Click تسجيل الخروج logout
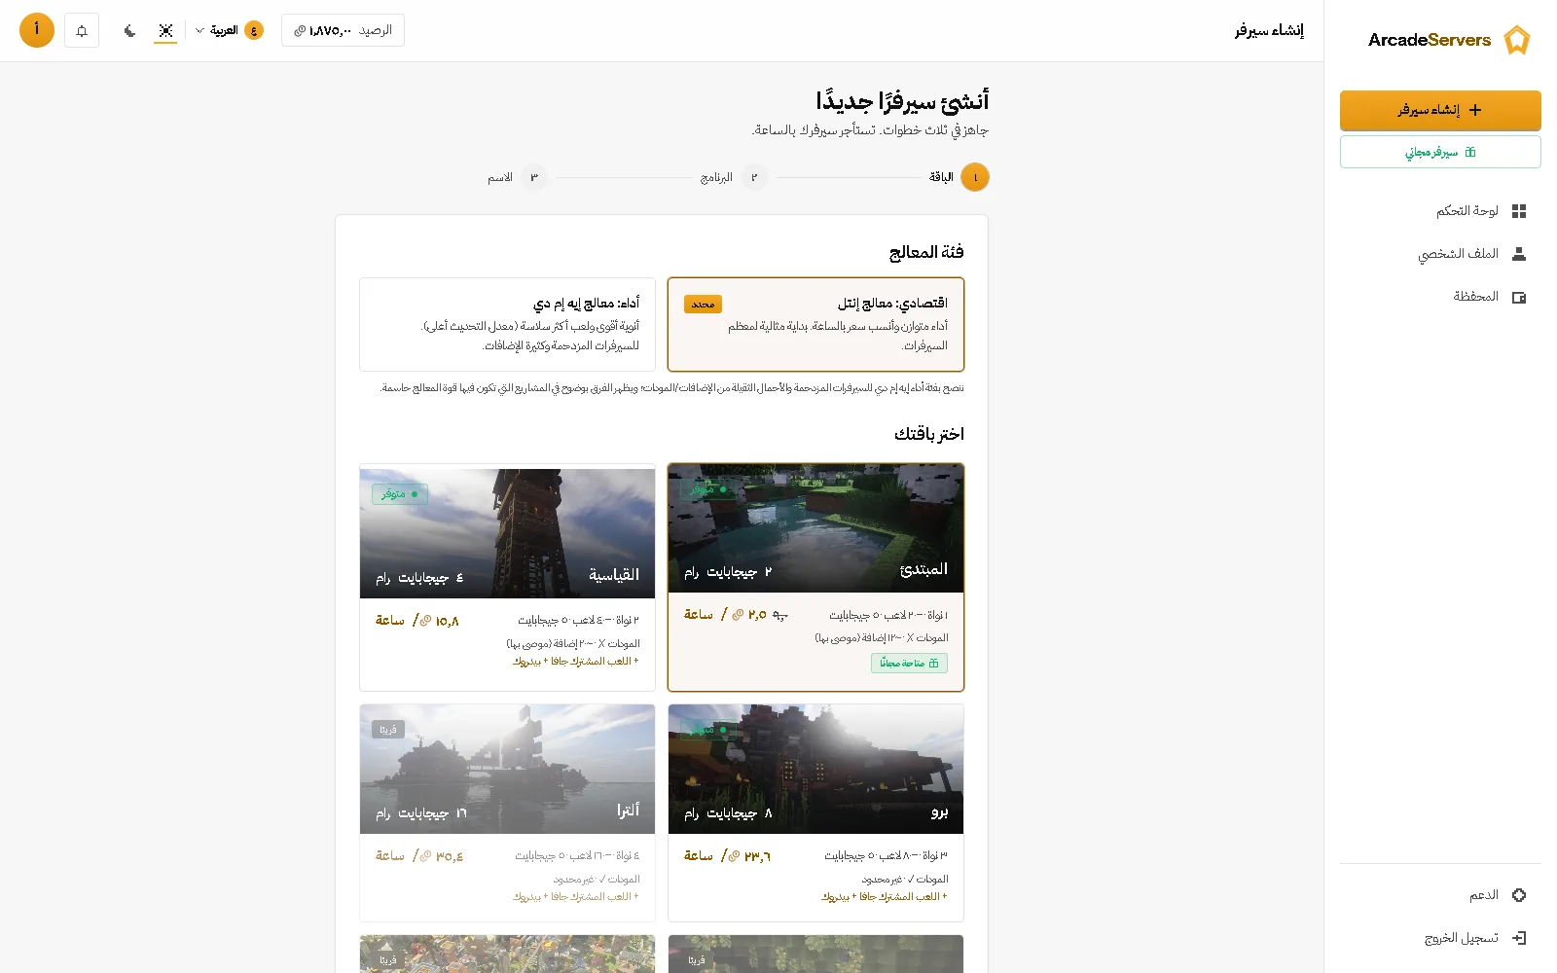Screen dimensions: 1557x973 coord(1440,938)
